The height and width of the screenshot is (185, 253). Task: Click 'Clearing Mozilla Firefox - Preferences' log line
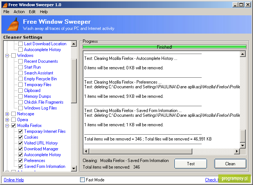123,82
